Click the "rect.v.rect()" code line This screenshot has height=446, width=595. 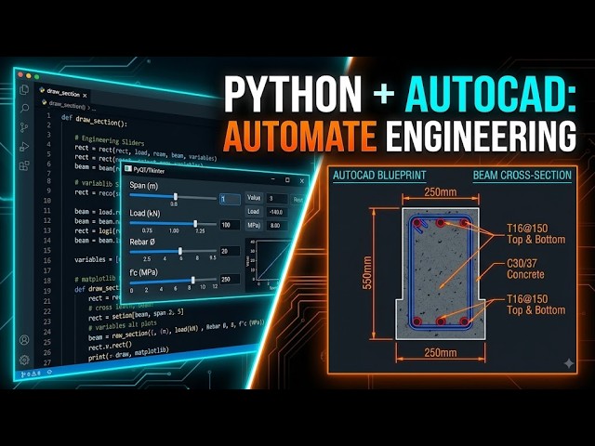[x=110, y=347]
